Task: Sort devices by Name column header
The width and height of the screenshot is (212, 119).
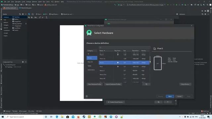Action: [102, 51]
